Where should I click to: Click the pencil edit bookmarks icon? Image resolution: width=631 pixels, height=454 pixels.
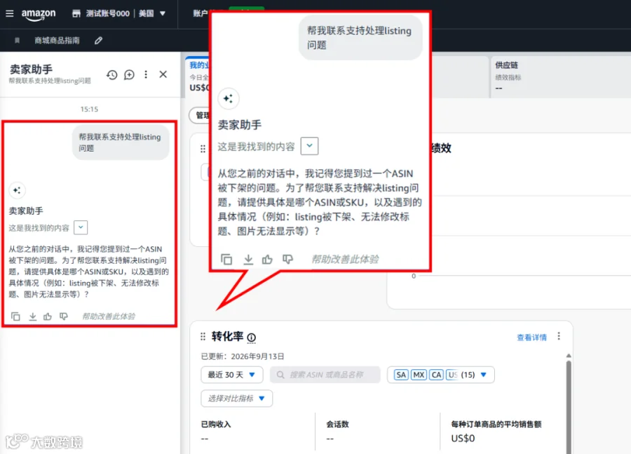coord(98,40)
